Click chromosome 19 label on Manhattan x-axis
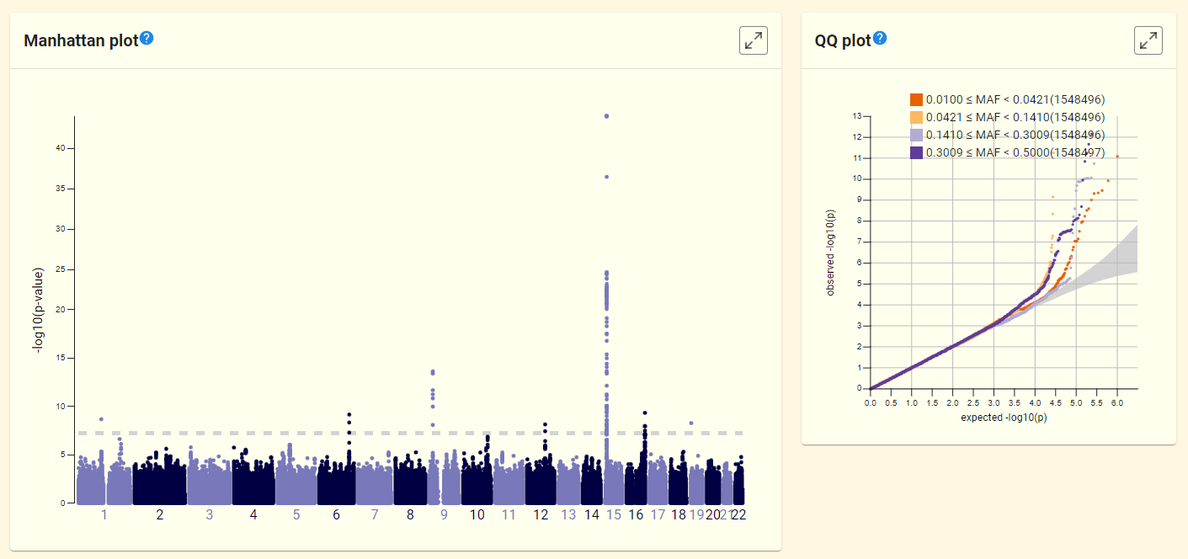The width and height of the screenshot is (1188, 559). pyautogui.click(x=696, y=514)
